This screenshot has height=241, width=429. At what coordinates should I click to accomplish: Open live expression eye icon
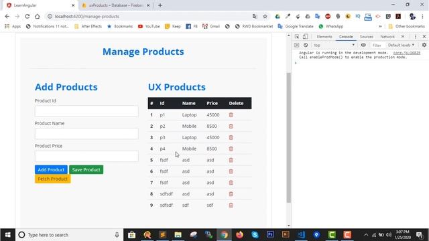pyautogui.click(x=363, y=45)
